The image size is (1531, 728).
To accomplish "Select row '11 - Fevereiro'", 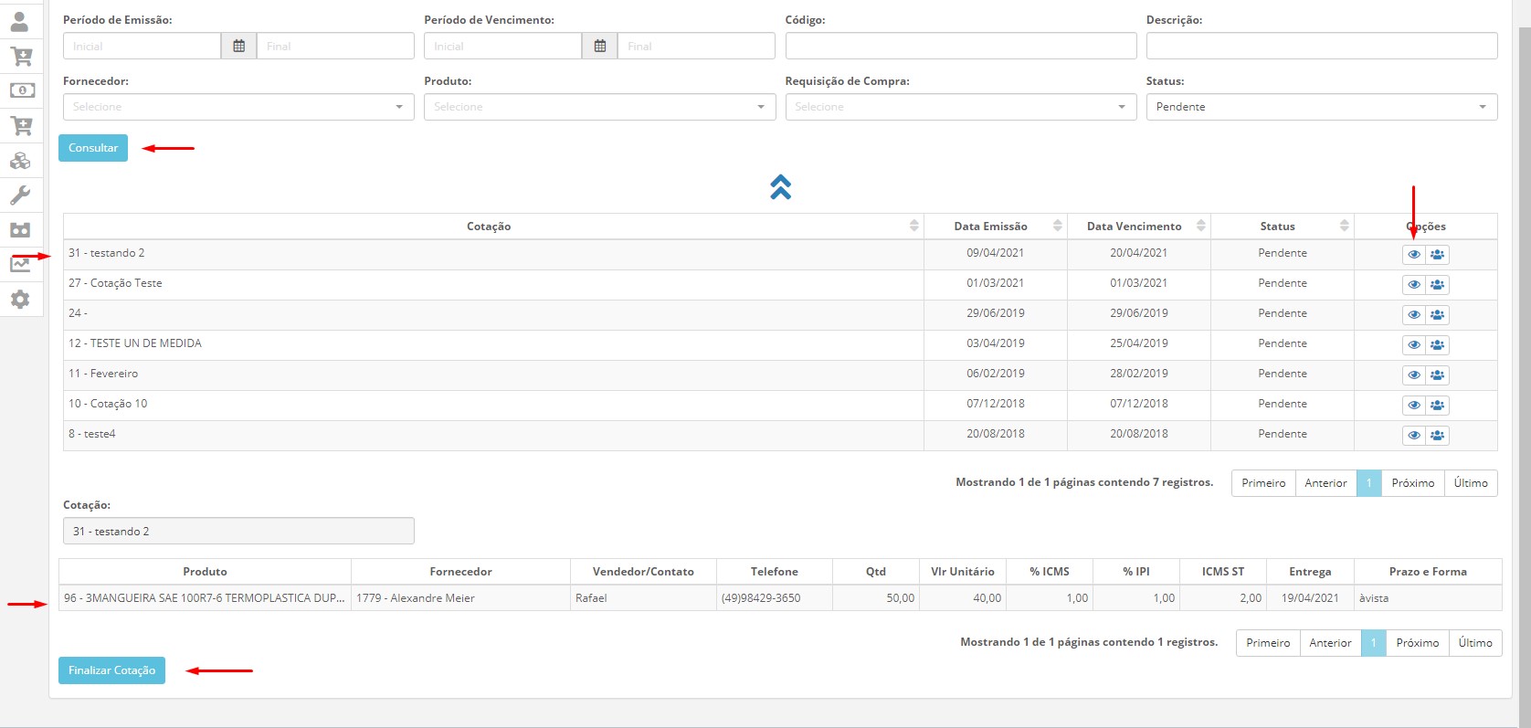I will point(780,375).
